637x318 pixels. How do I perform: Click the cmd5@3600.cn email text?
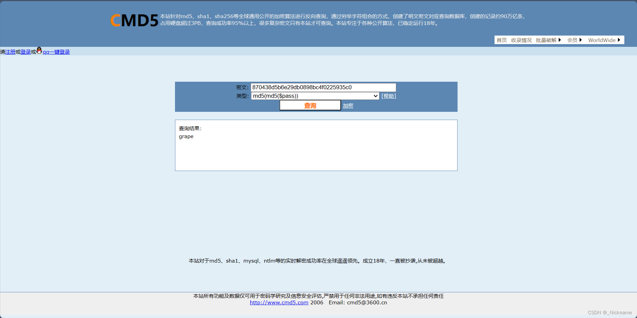(x=367, y=302)
